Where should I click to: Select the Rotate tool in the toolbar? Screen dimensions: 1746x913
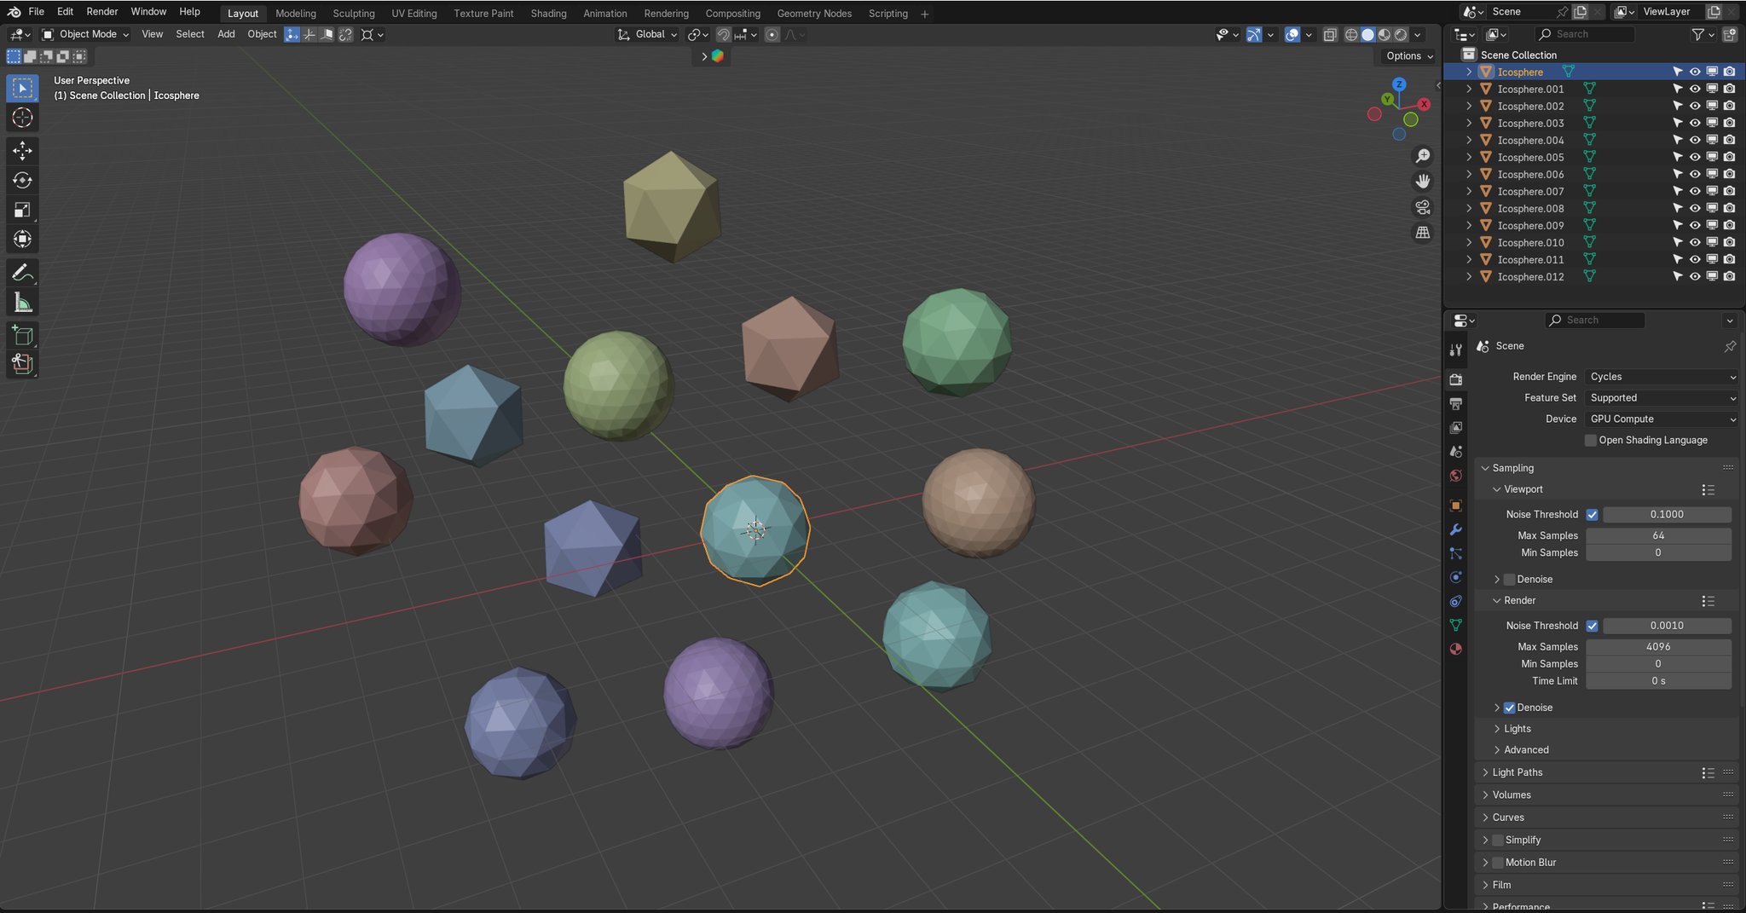22,180
